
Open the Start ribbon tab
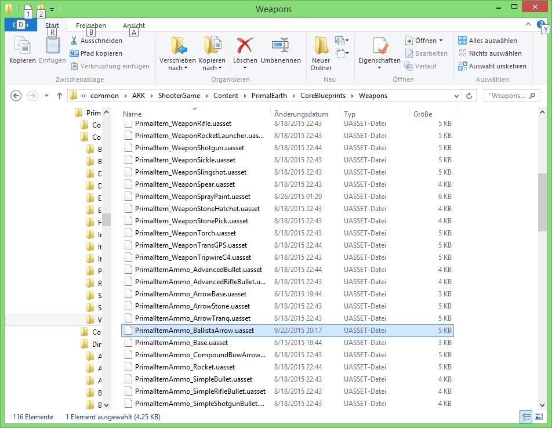(52, 26)
